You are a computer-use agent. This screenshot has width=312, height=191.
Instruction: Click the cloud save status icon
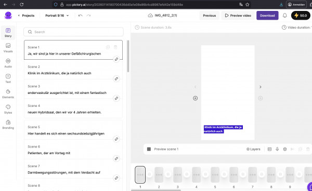150,16
